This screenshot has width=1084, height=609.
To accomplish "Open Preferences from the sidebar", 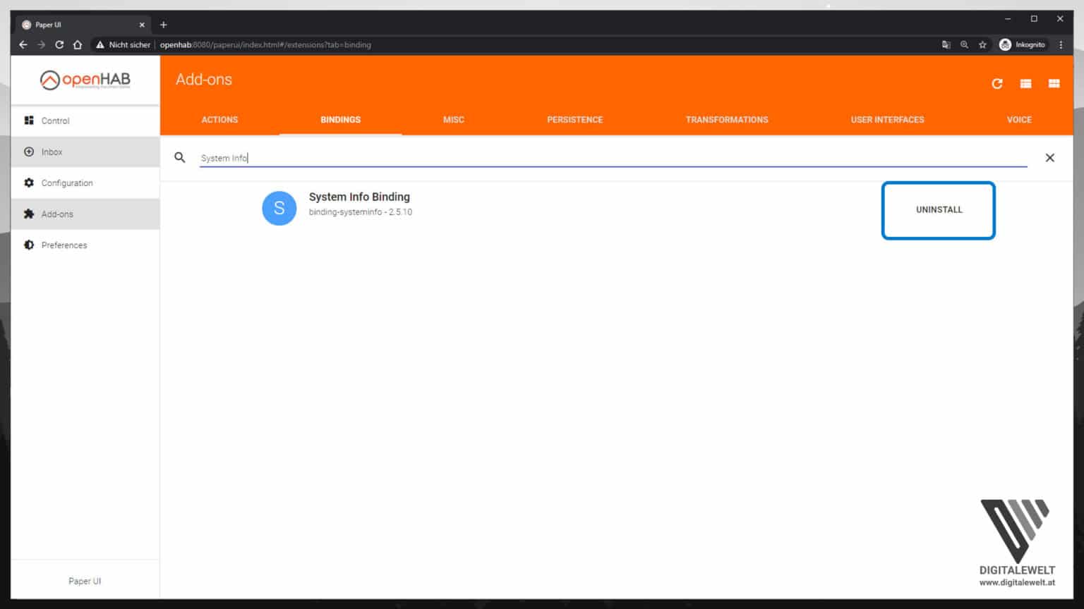I will (x=64, y=245).
